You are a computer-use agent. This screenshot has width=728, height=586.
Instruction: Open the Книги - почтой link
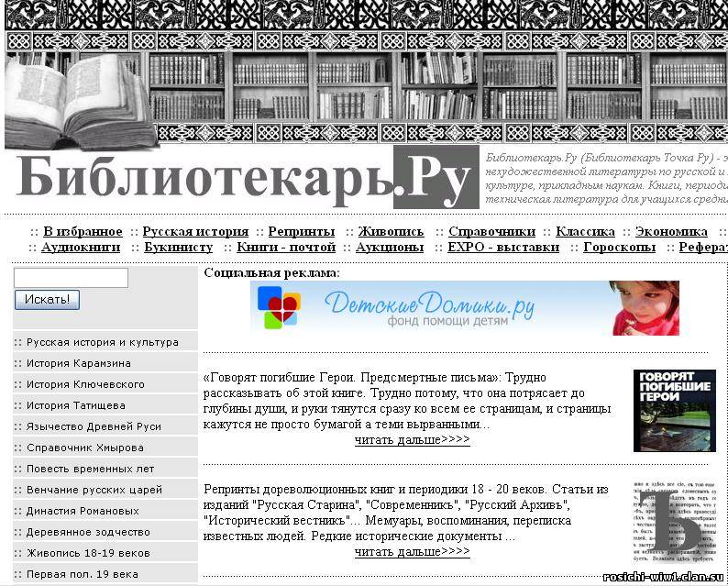click(286, 247)
